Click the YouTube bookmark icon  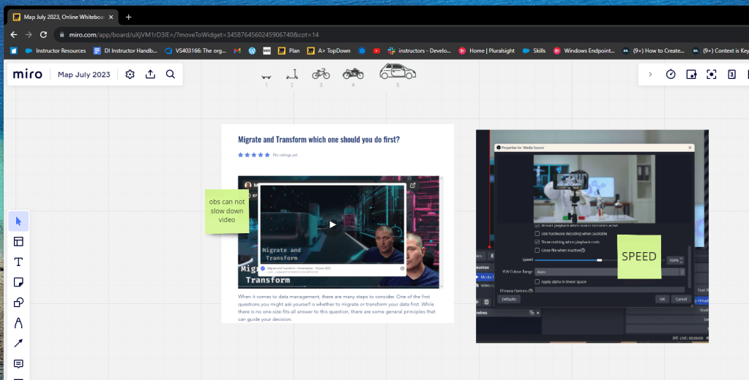tap(376, 50)
